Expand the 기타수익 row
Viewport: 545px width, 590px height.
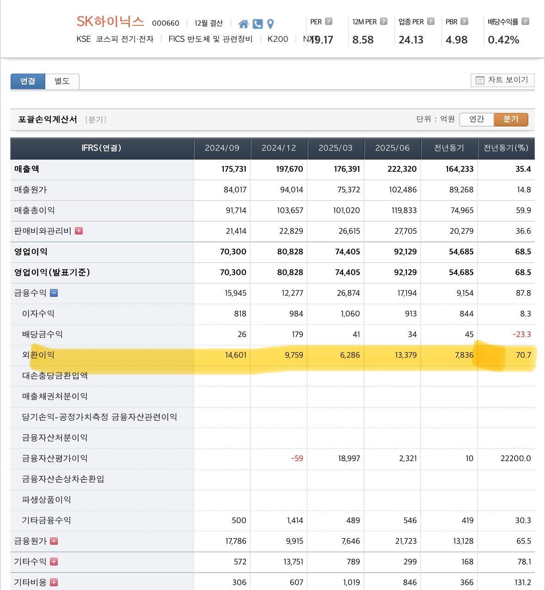(54, 561)
